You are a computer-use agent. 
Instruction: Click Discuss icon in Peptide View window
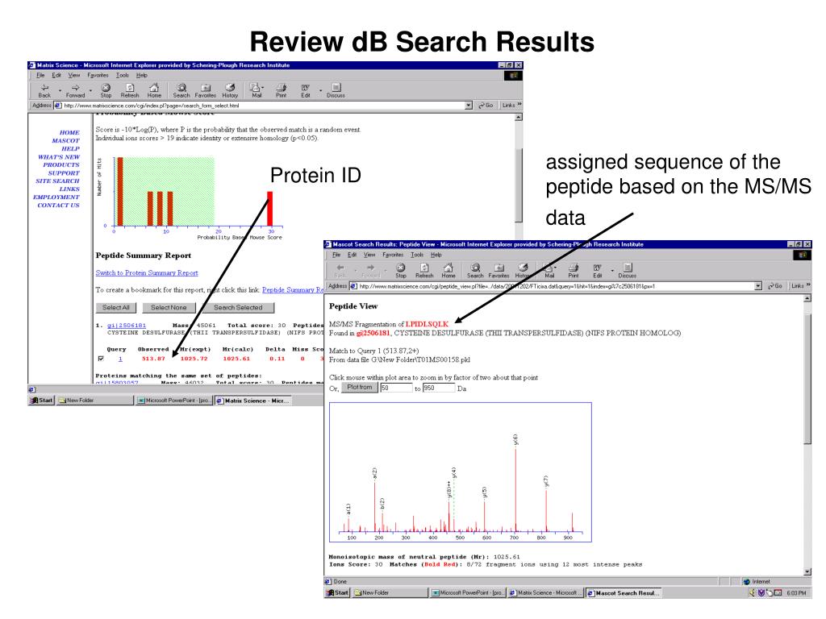[628, 271]
